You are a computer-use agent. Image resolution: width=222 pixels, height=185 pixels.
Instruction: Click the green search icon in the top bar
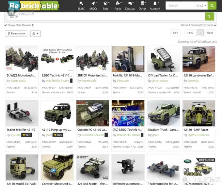tap(212, 6)
